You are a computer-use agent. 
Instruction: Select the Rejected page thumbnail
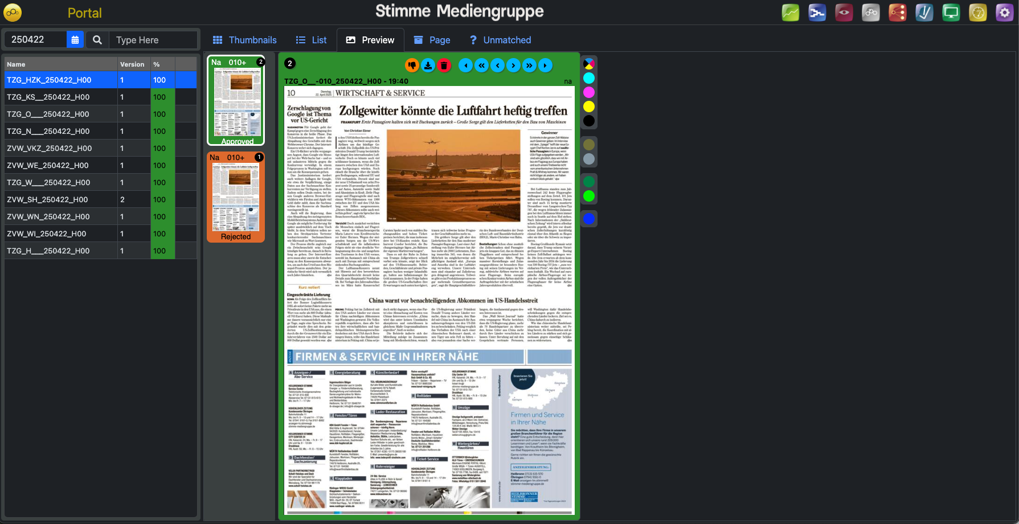point(236,197)
